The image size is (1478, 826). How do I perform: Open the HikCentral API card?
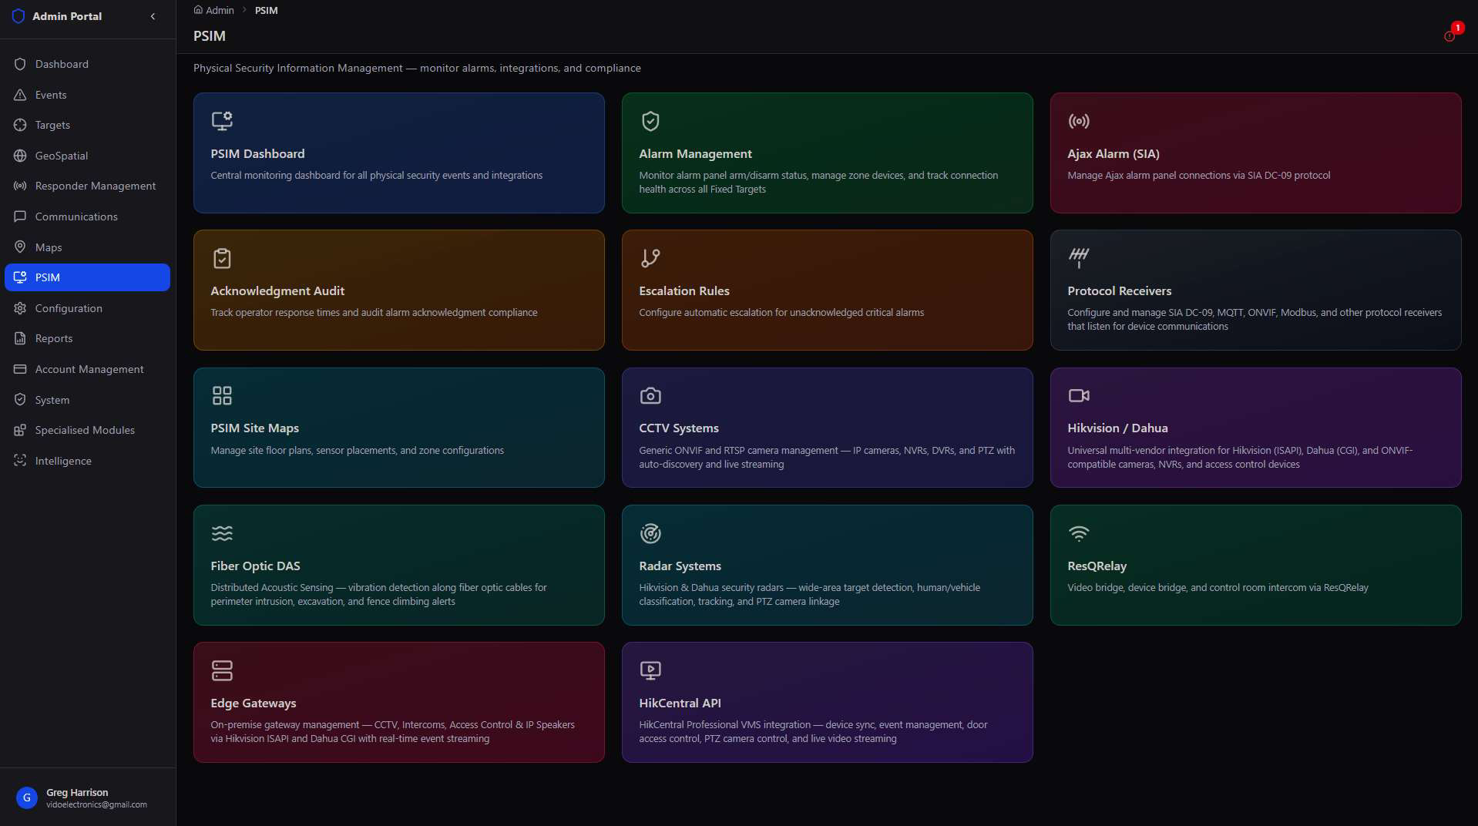point(828,702)
